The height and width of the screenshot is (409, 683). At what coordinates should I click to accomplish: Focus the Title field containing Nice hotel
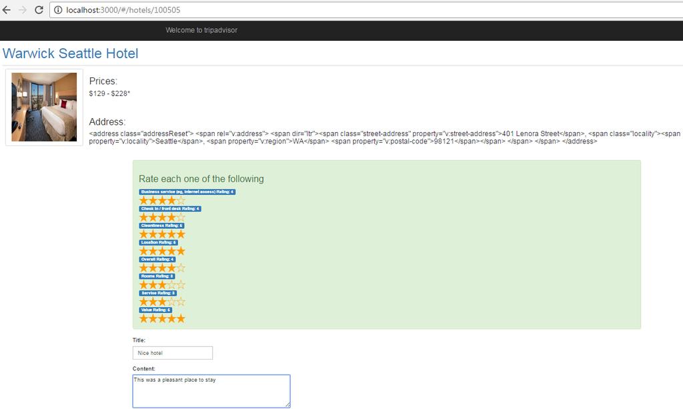tap(173, 353)
